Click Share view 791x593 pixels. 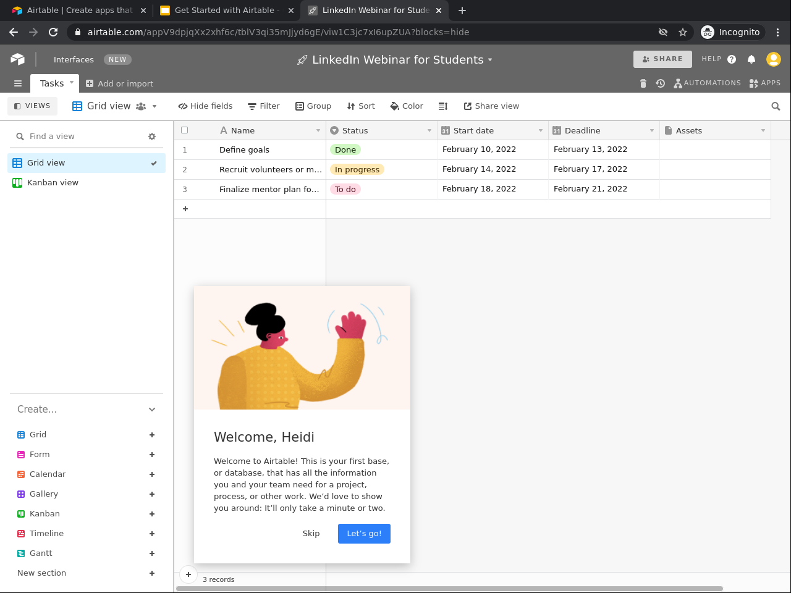click(491, 106)
